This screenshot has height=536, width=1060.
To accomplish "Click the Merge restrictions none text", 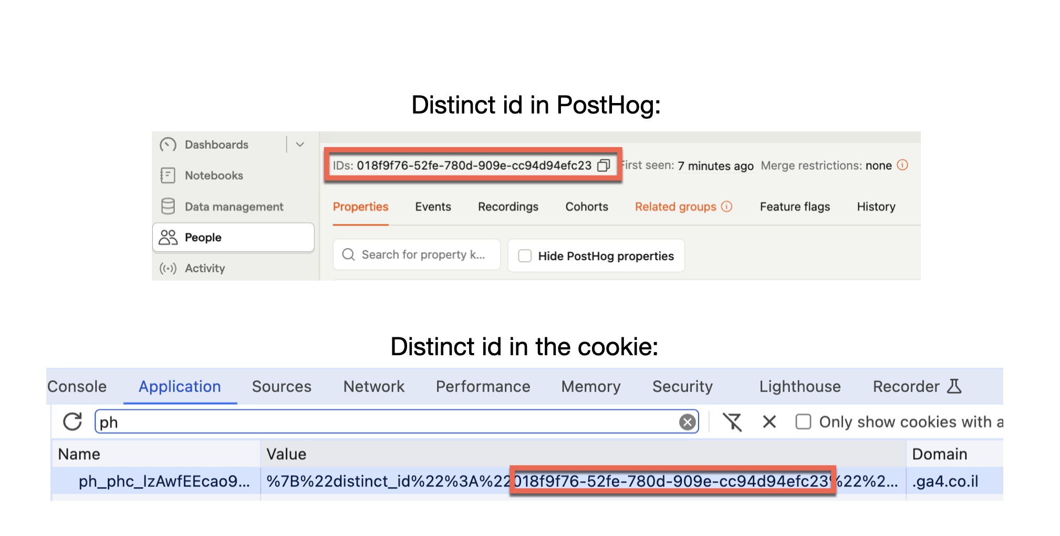I will tap(826, 166).
